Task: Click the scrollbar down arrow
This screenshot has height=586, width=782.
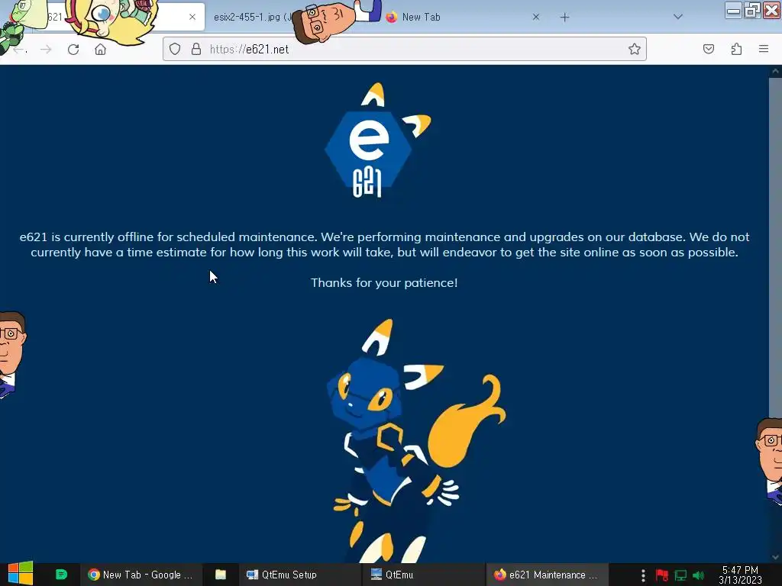Action: click(775, 557)
